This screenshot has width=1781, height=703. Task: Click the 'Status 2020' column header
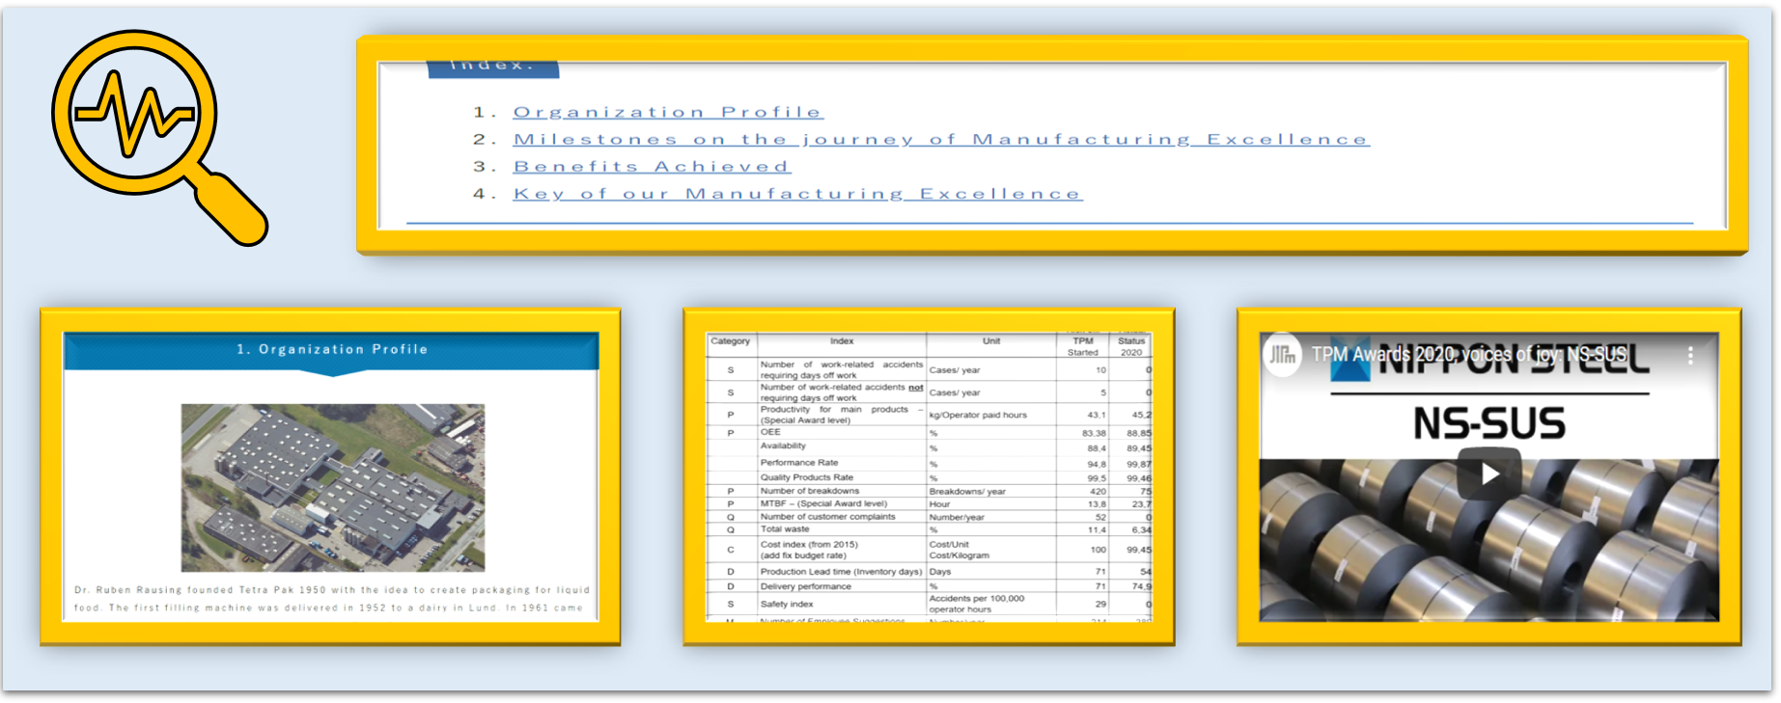click(x=1130, y=346)
